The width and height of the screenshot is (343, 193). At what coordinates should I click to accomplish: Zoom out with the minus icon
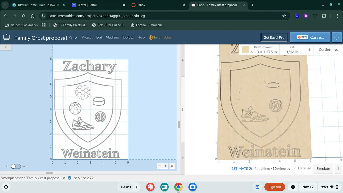[x=160, y=166]
